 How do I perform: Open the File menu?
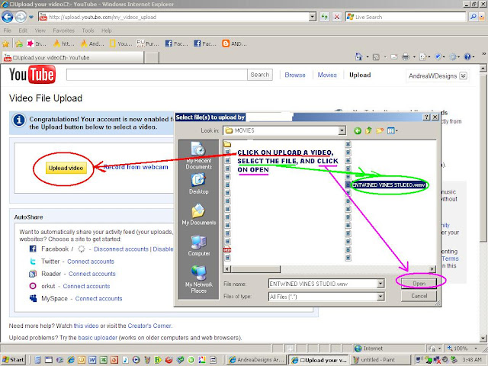(x=7, y=30)
